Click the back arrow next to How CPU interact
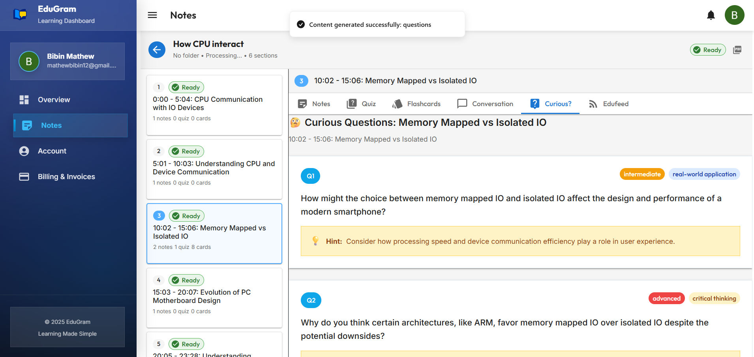 point(157,50)
